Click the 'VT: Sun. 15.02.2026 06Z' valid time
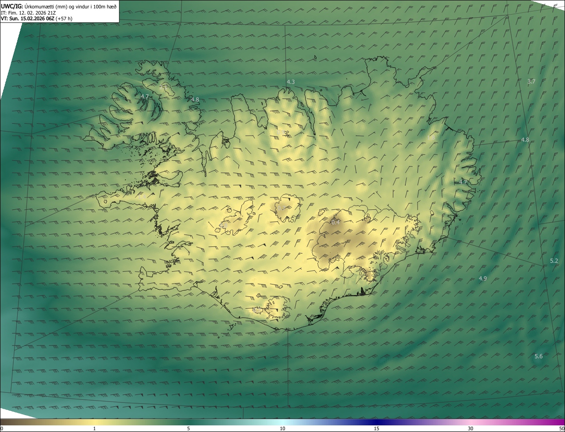The width and height of the screenshot is (565, 432). tap(28, 19)
